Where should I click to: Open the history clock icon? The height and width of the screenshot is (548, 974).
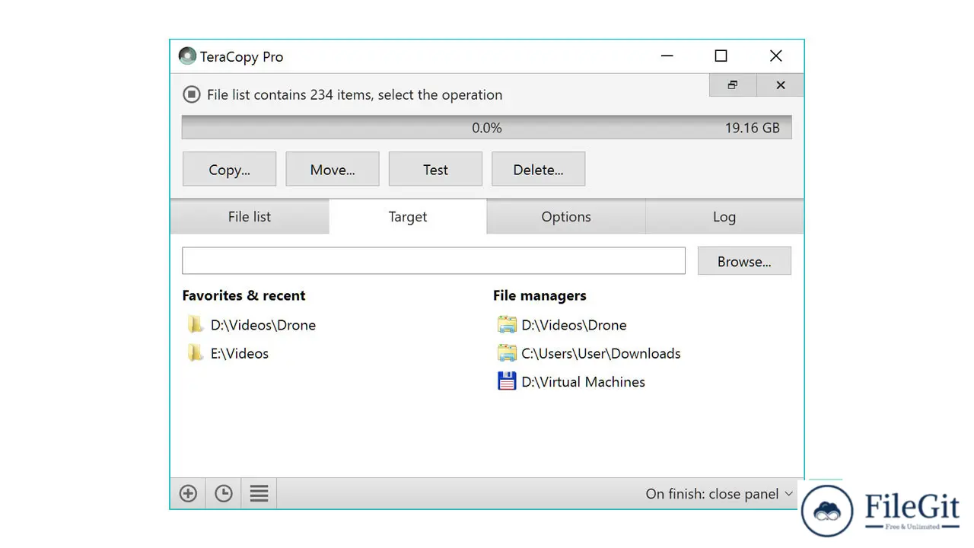(x=223, y=493)
